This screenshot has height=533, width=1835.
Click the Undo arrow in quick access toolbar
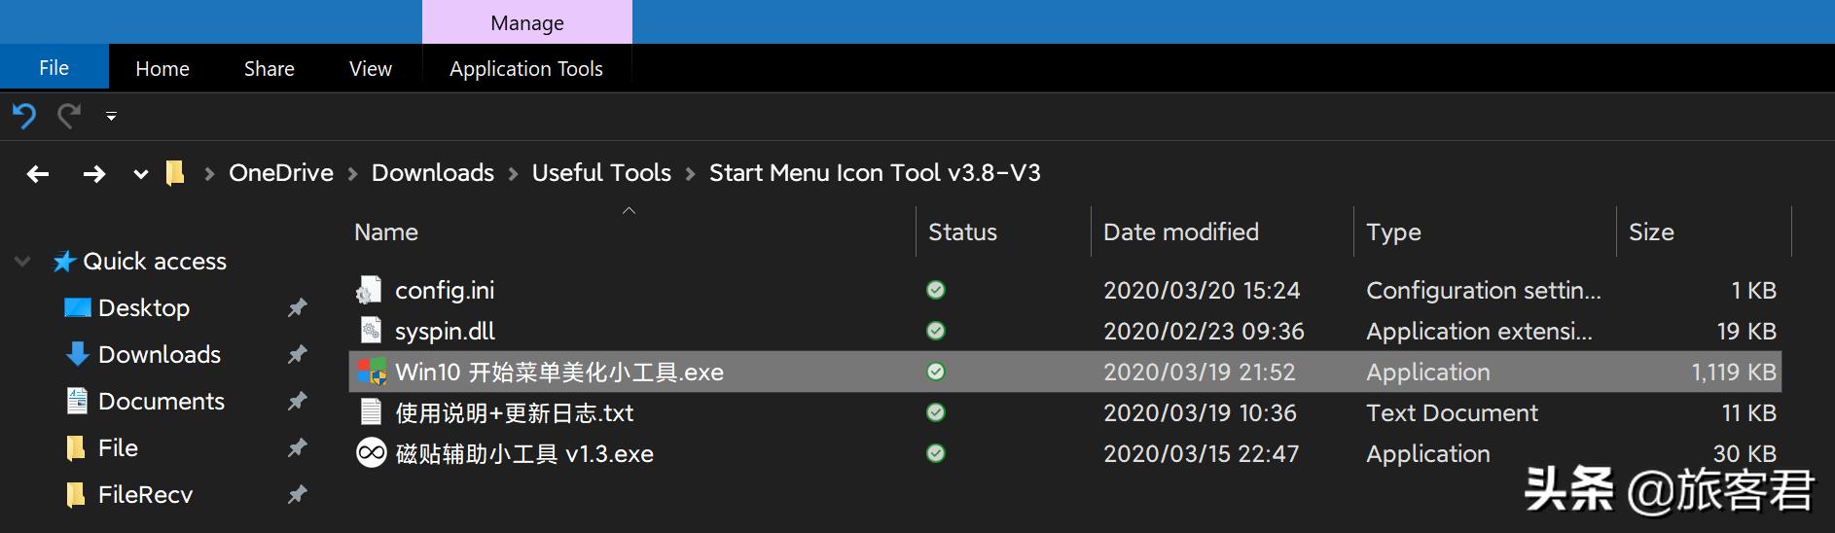click(24, 117)
